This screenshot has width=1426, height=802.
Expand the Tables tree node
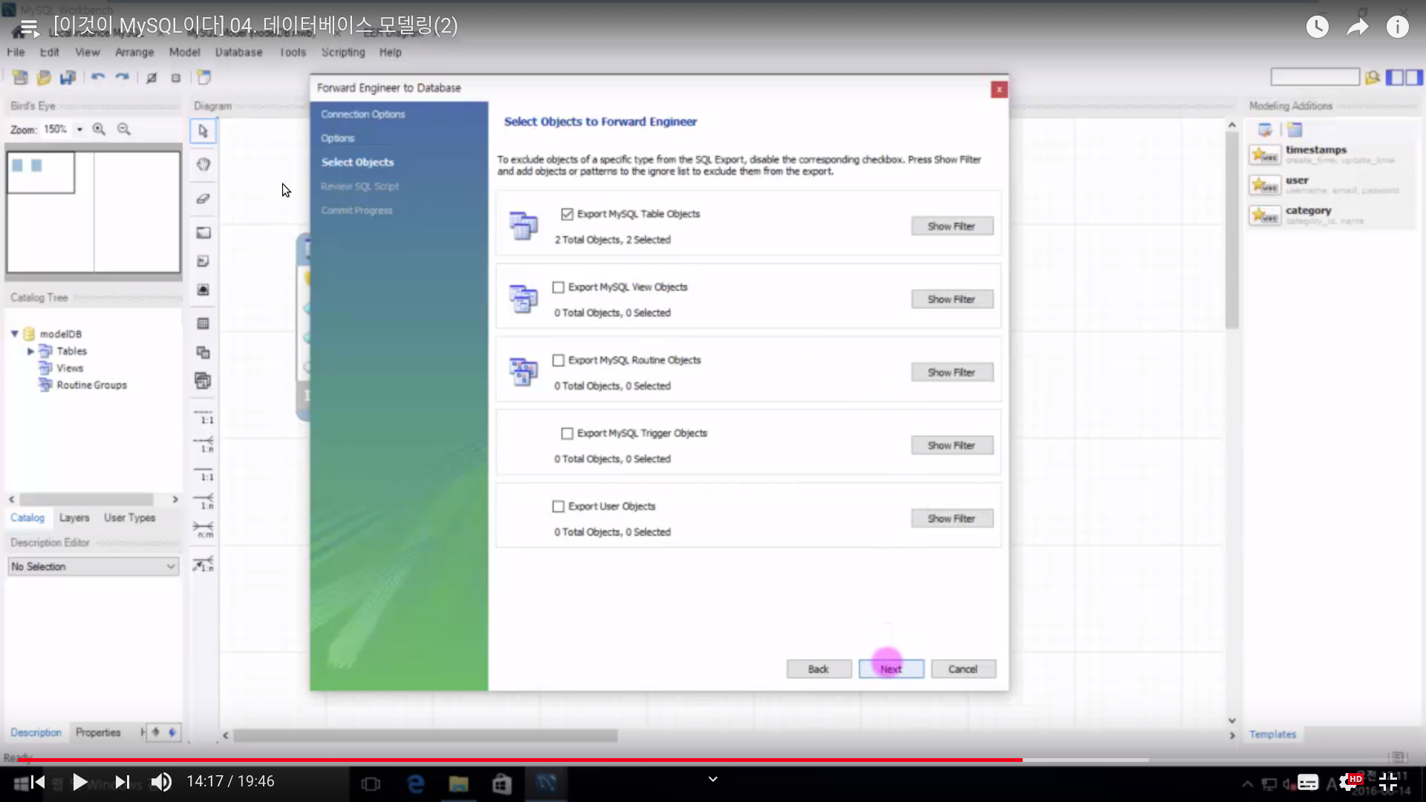pyautogui.click(x=30, y=351)
